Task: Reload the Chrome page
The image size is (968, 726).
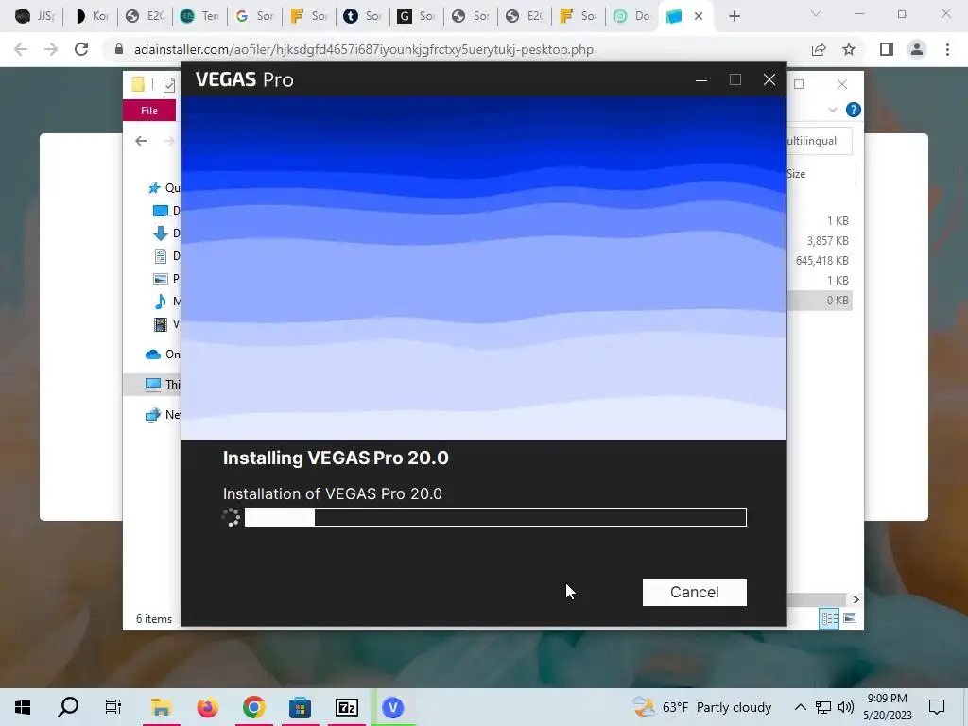Action: (x=81, y=49)
